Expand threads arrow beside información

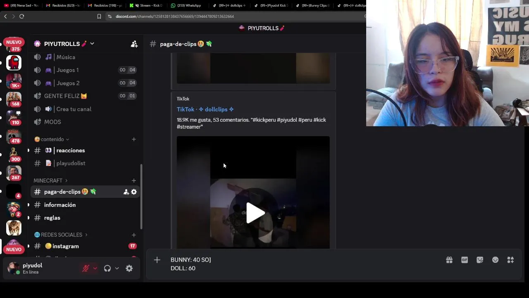tap(29, 205)
